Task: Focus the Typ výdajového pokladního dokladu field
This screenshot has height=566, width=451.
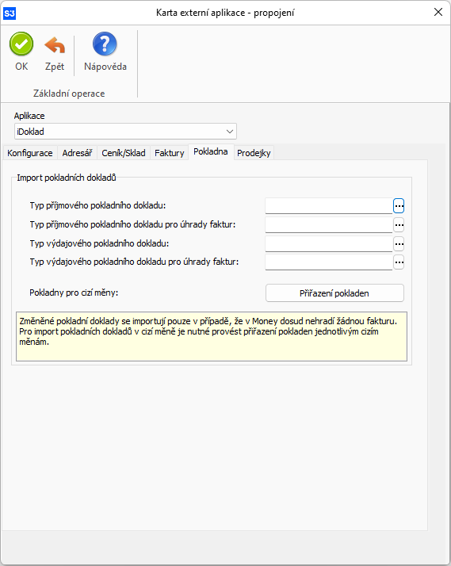Action: (329, 244)
